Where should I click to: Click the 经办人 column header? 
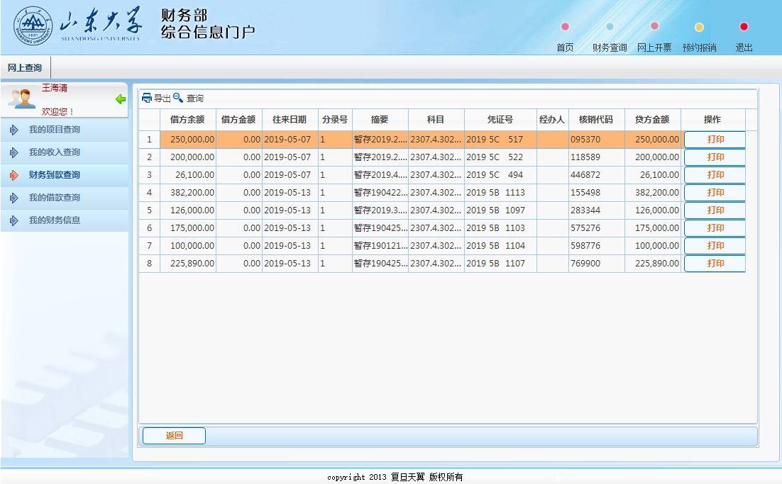552,120
